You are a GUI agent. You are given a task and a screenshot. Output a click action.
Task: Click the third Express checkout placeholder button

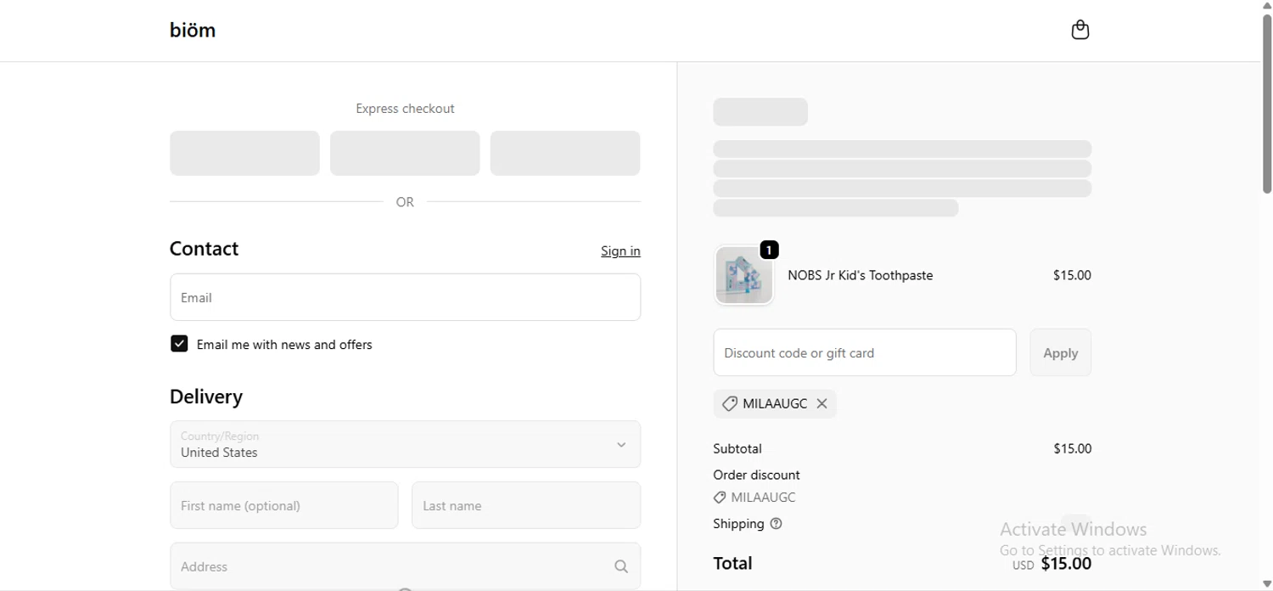565,153
